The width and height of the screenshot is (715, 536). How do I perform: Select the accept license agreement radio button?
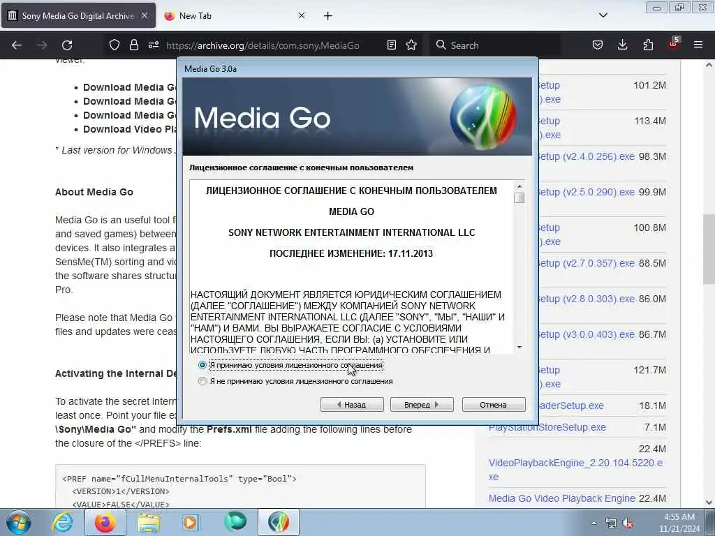(202, 365)
